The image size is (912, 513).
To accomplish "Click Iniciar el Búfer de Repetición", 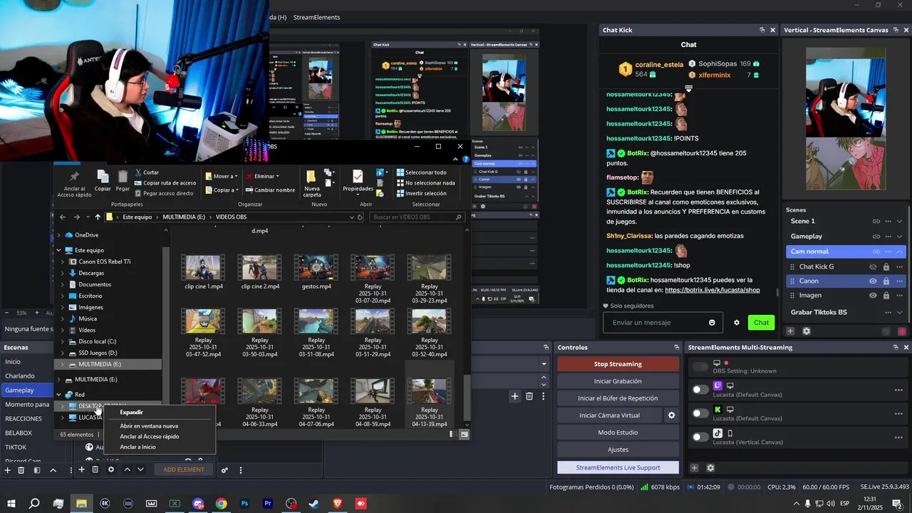I will coord(618,398).
